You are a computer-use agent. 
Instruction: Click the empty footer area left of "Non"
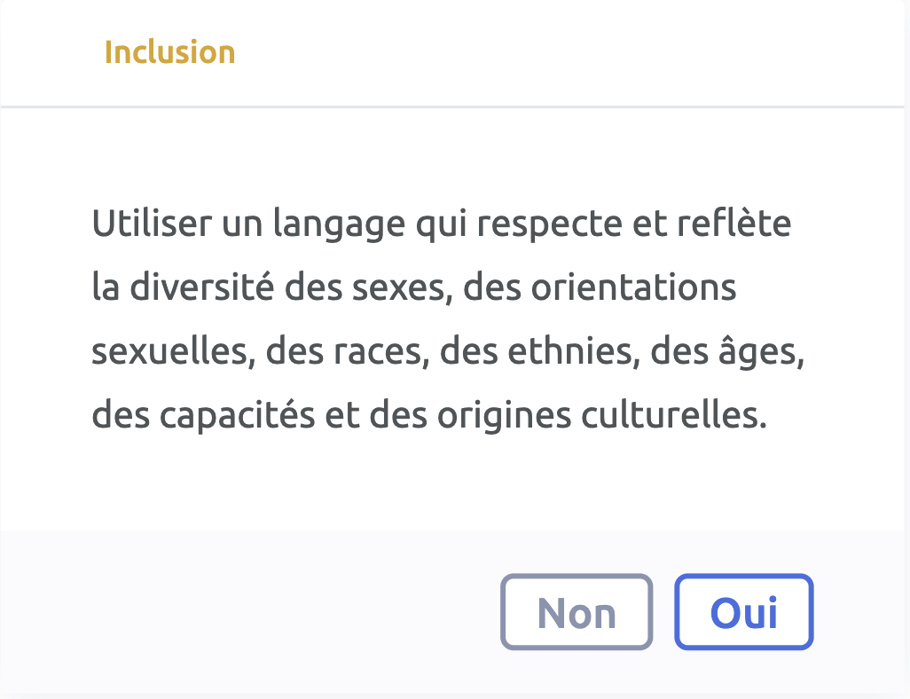click(248, 613)
